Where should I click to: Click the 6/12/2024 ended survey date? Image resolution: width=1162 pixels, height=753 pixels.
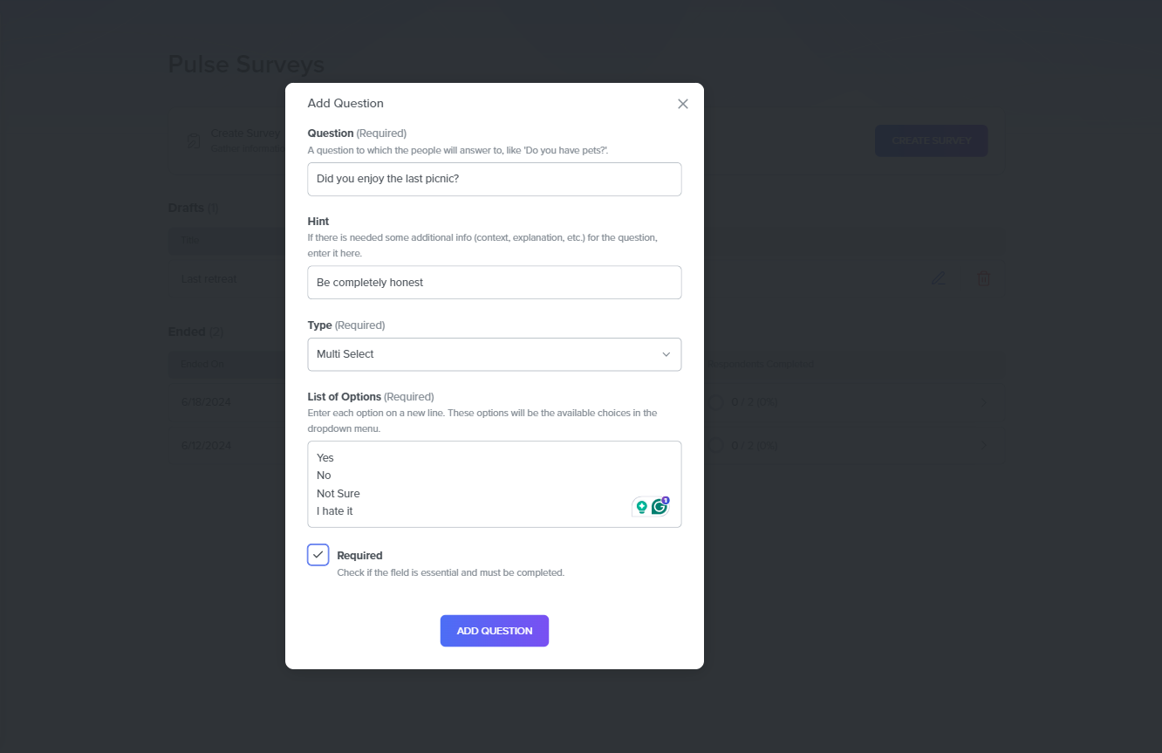pos(206,446)
